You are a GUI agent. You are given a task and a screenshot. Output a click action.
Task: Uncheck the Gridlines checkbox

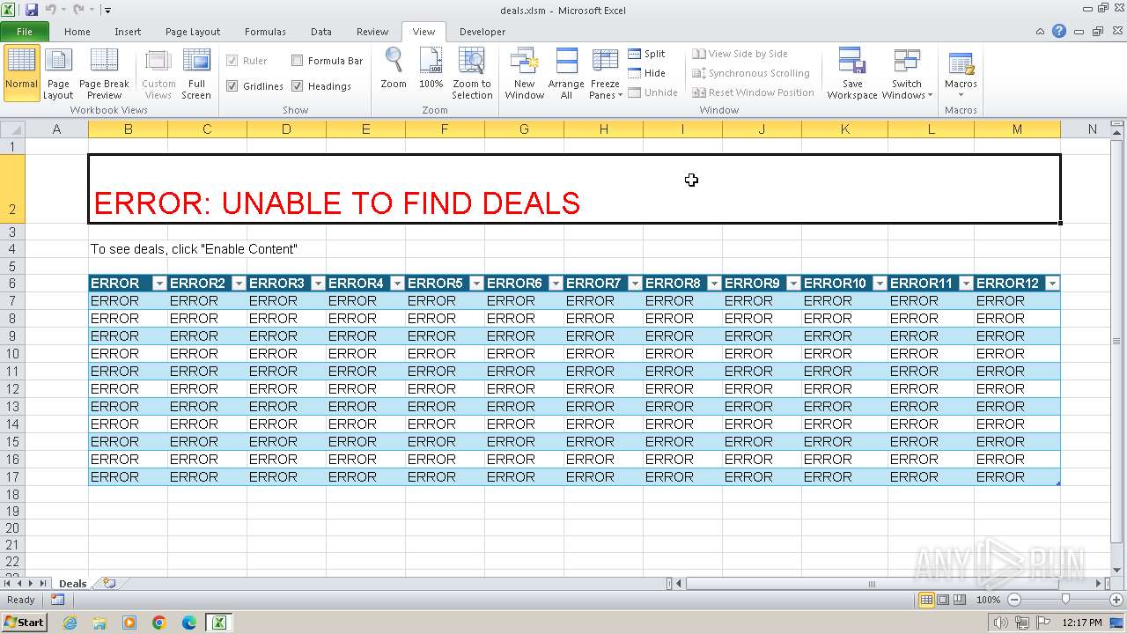tap(232, 86)
